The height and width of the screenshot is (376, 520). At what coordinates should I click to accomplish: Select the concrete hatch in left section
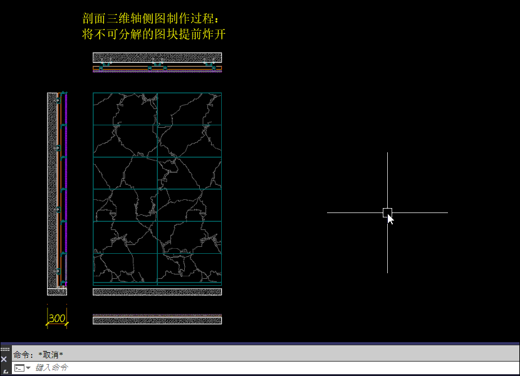(x=51, y=188)
